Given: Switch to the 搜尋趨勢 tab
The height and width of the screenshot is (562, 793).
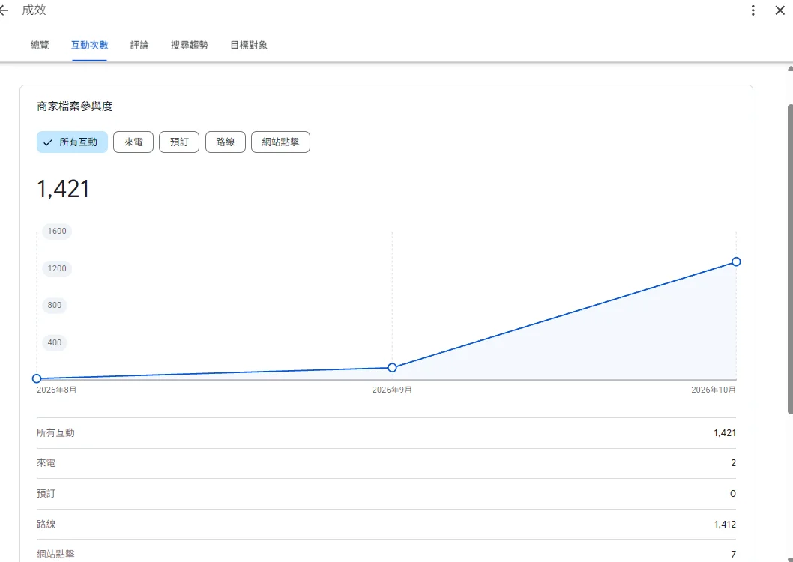Looking at the screenshot, I should [189, 45].
